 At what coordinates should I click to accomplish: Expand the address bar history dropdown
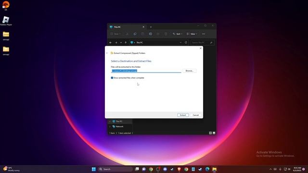point(180,43)
